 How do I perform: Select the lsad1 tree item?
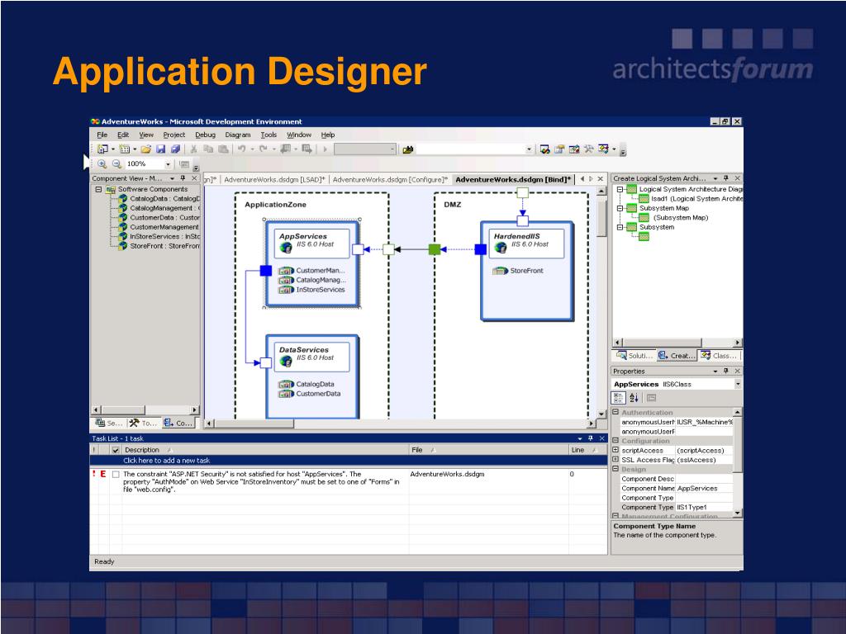click(696, 198)
